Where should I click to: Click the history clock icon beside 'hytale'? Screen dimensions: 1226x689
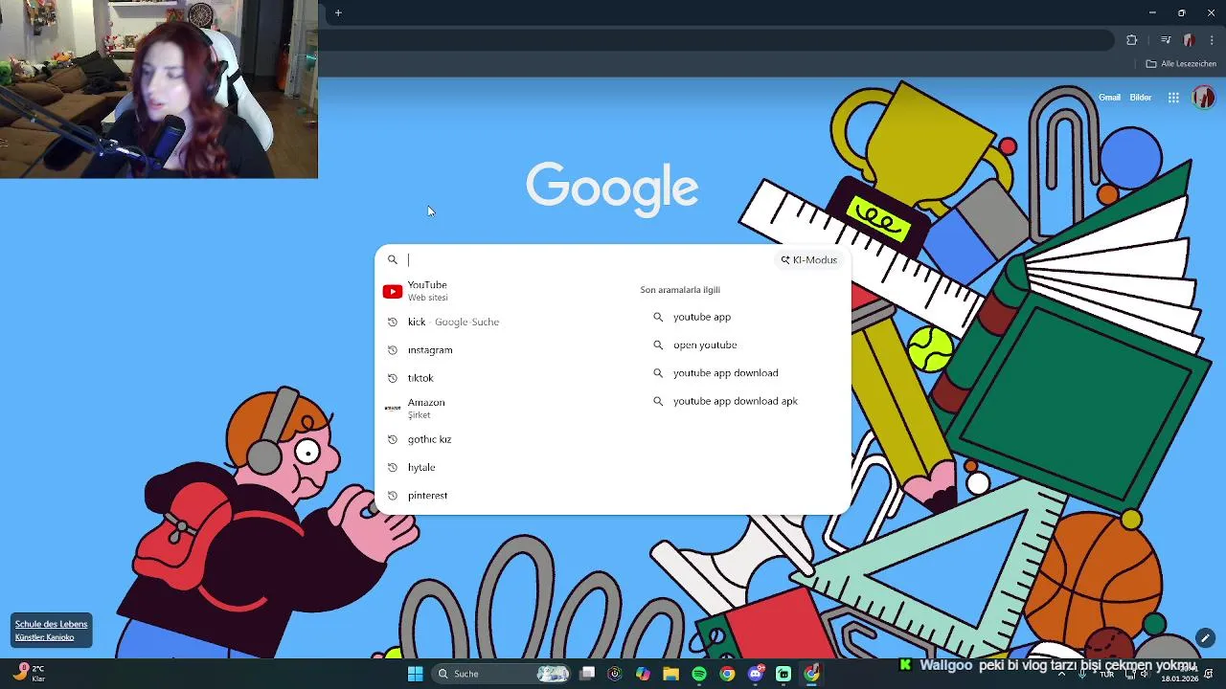pyautogui.click(x=392, y=467)
